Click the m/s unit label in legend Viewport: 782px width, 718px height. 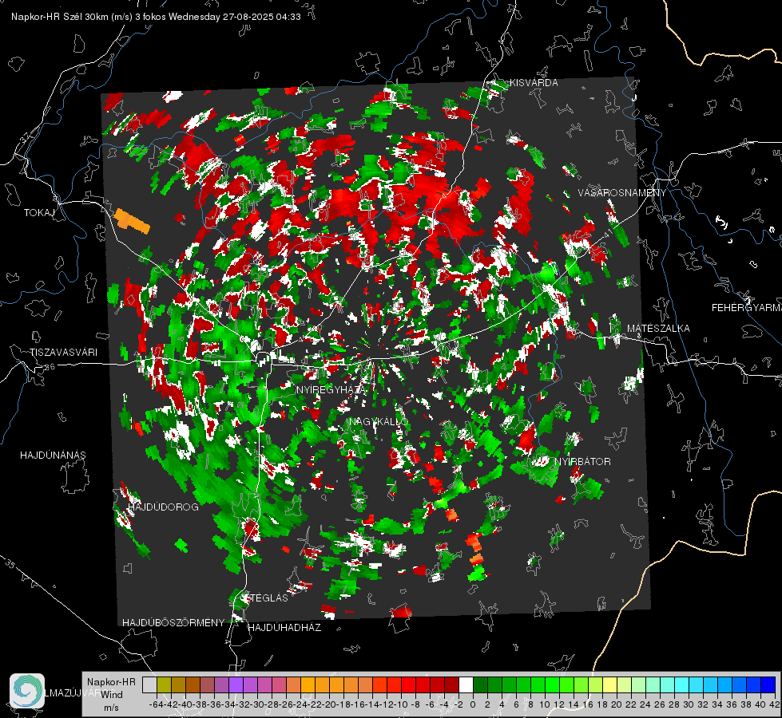pos(111,708)
